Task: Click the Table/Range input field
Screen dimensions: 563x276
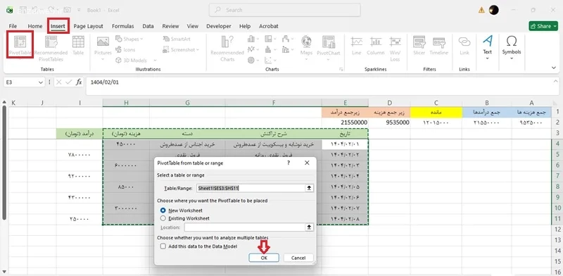Action: (251, 188)
